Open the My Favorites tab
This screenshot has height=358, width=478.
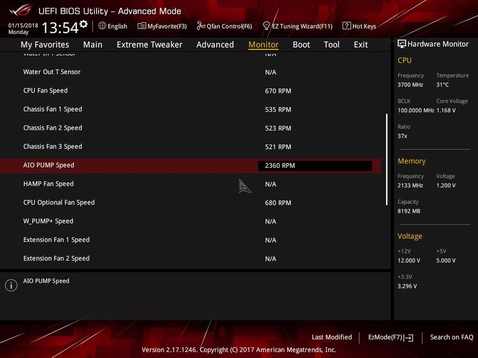tap(45, 45)
